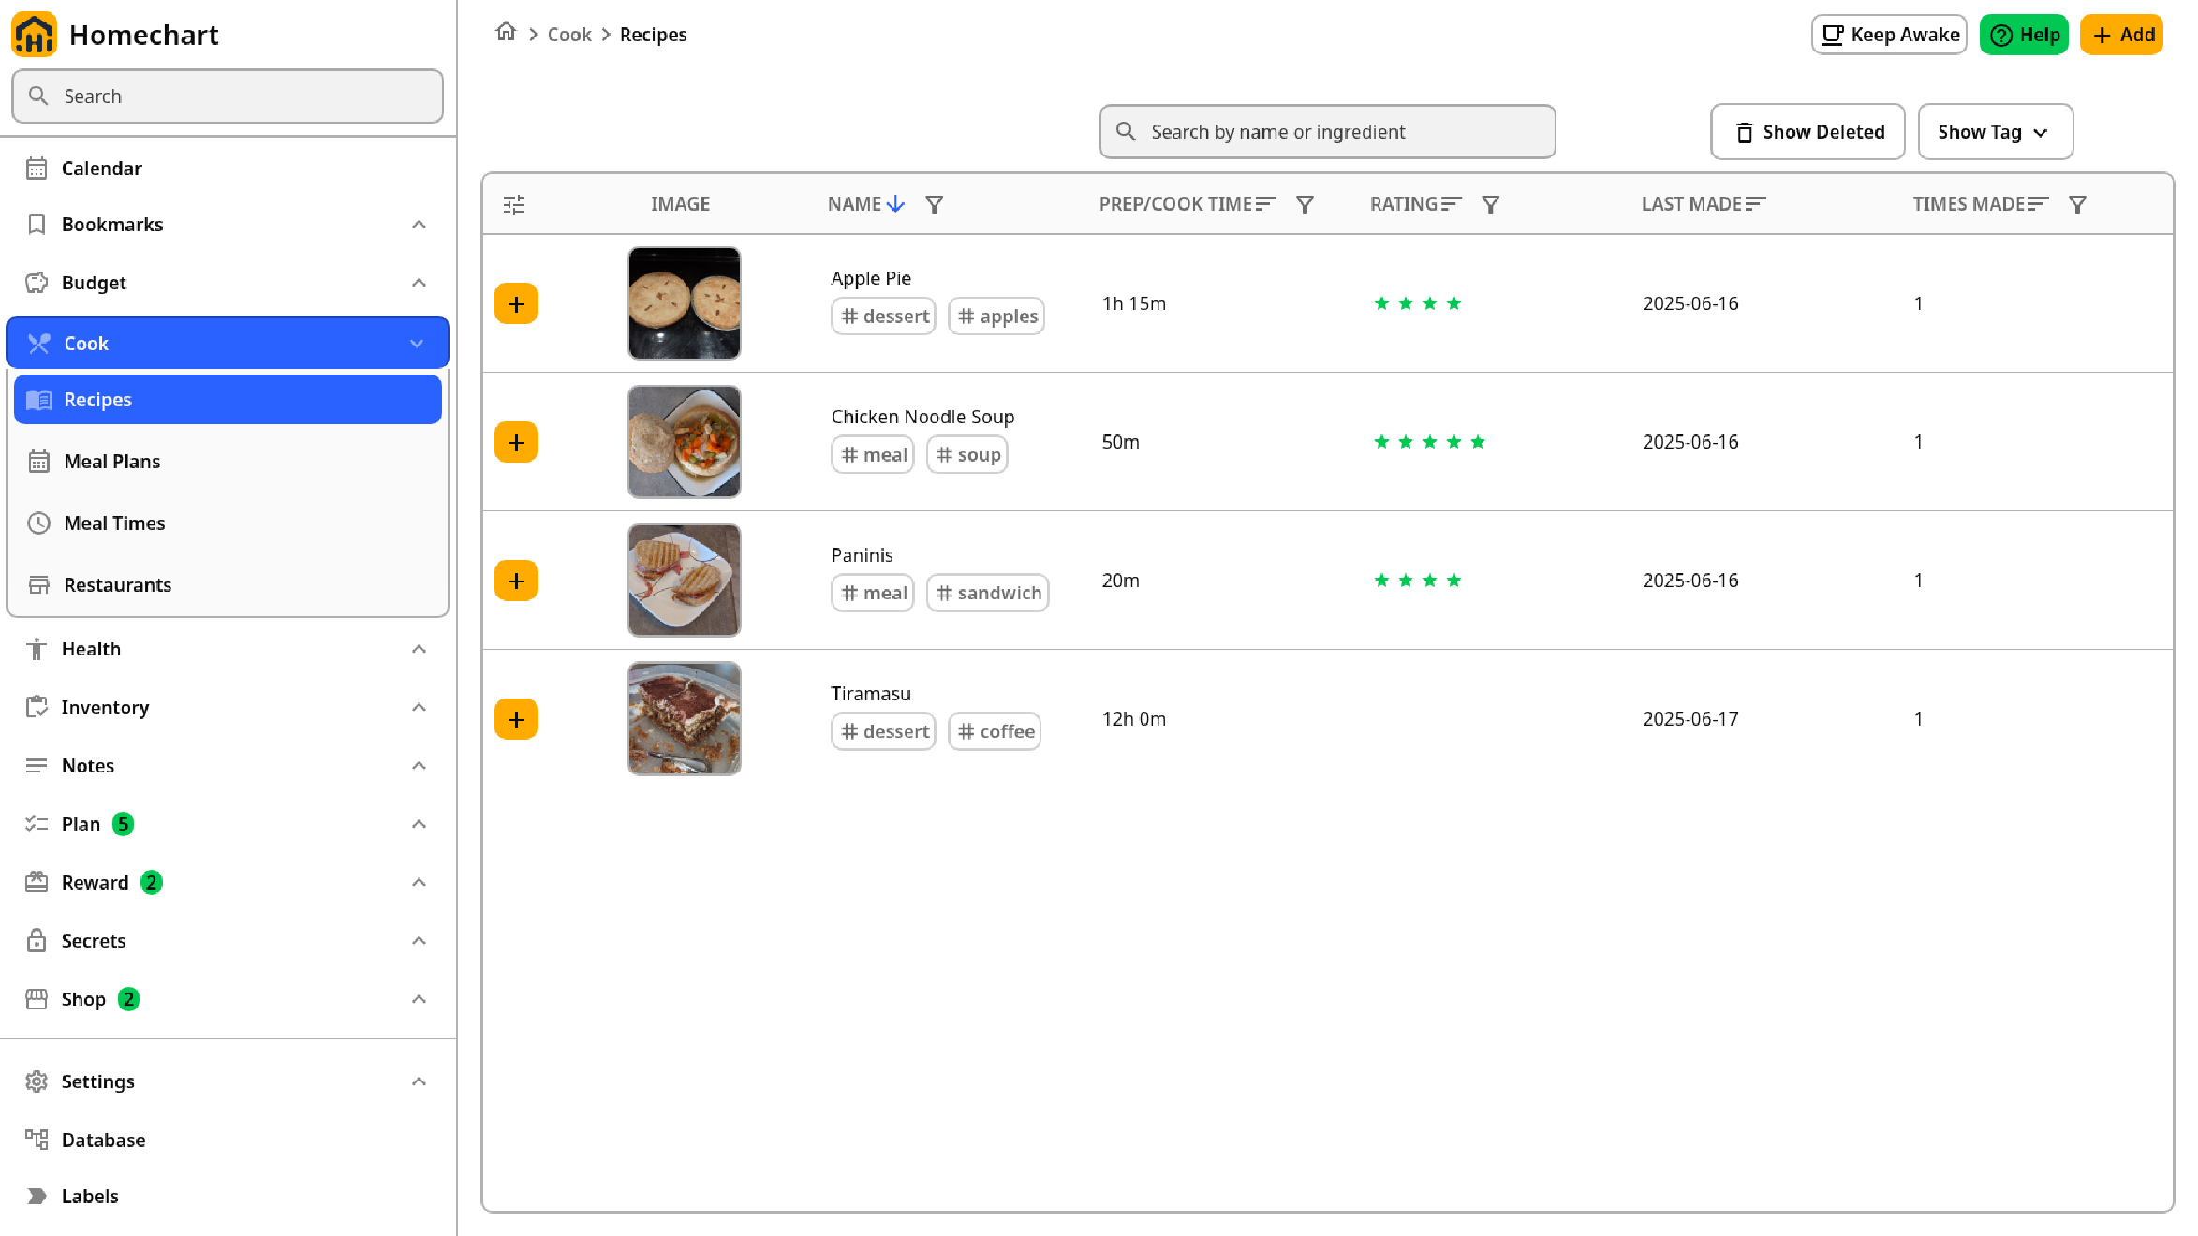The image size is (2198, 1236).
Task: Click the Meal Times clock icon
Action: click(x=38, y=522)
